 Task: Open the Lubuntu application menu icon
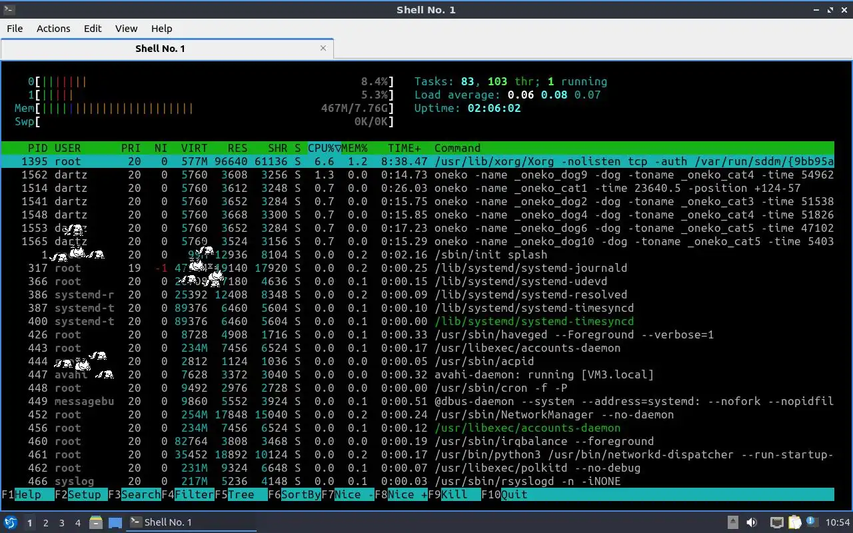point(11,522)
